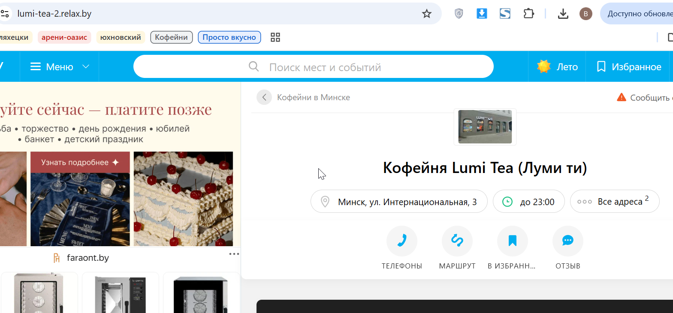This screenshot has width=673, height=313.
Task: Open the cherry cake ad image
Action: point(183,199)
